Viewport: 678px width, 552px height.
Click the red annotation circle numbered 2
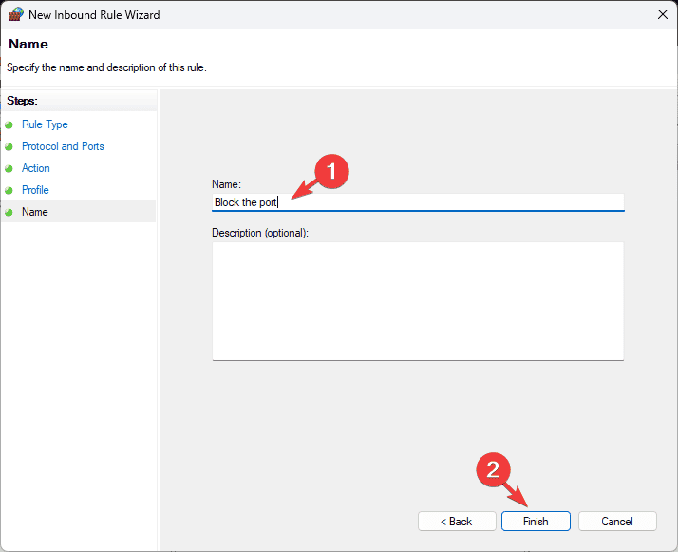tap(493, 469)
